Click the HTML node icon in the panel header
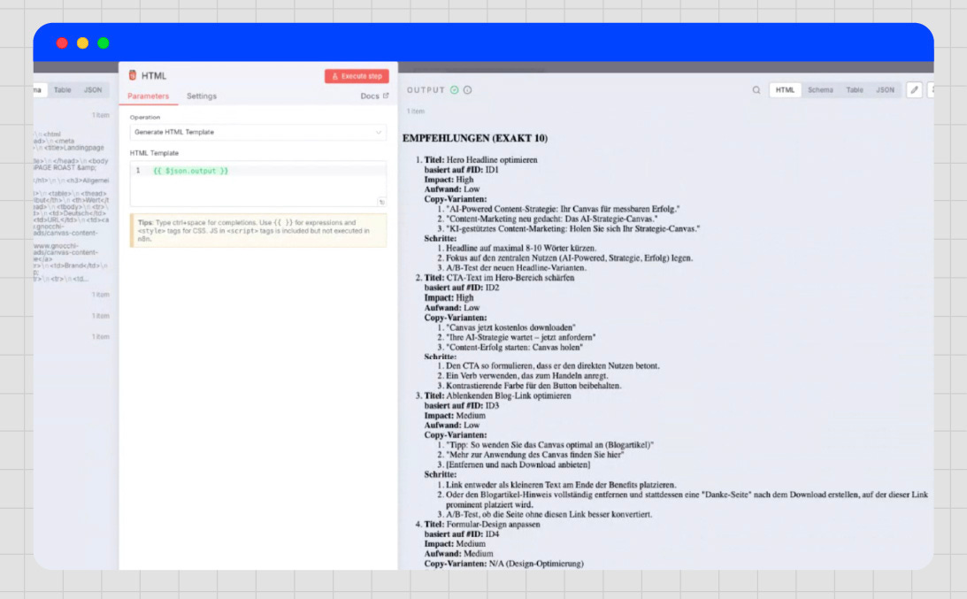Screen dimensions: 967x599 click(131, 76)
